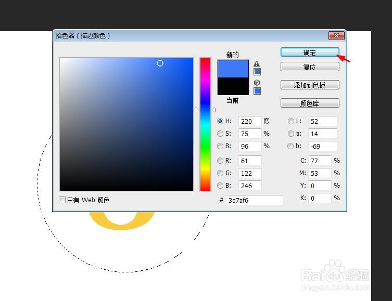Click the H input field showing 220

click(x=250, y=121)
